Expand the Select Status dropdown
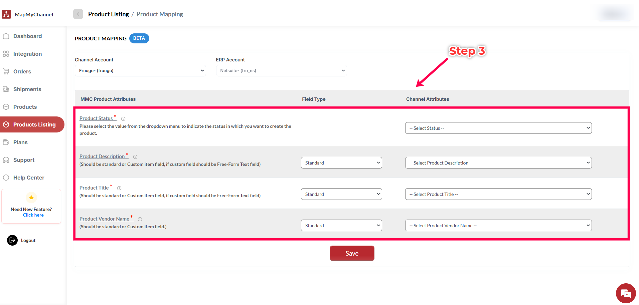Screen dimensions: 639x305 coord(498,128)
